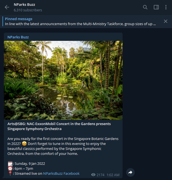Open the three-dot more options menu
This screenshot has width=172, height=180.
pyautogui.click(x=166, y=7)
